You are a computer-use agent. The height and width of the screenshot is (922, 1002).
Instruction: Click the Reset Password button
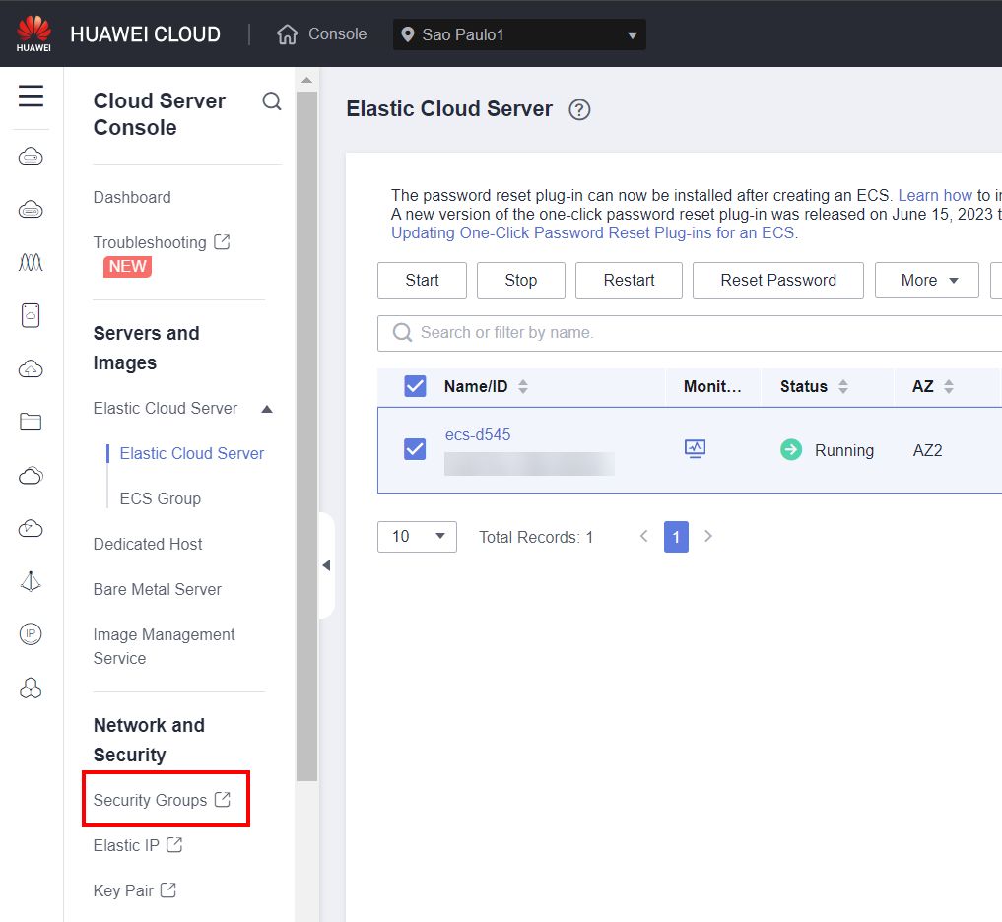(x=777, y=281)
